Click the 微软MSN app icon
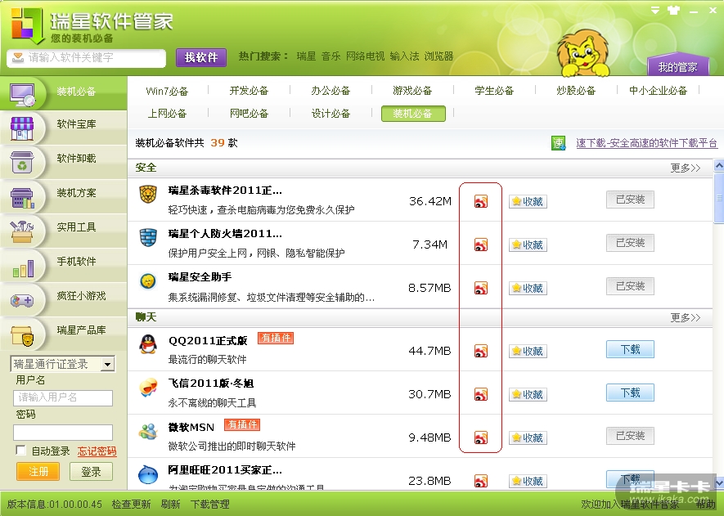The image size is (724, 516). [148, 431]
